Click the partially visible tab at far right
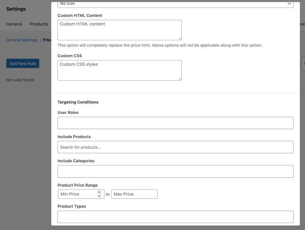305x230 pixels. click(303, 24)
